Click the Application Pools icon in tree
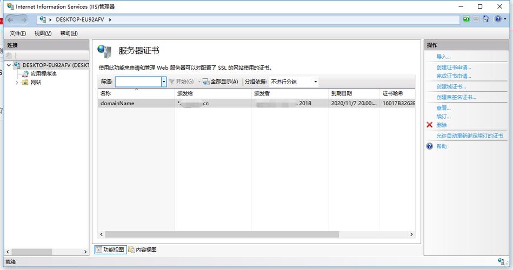Screen dimensions: 513x270 (x=25, y=74)
